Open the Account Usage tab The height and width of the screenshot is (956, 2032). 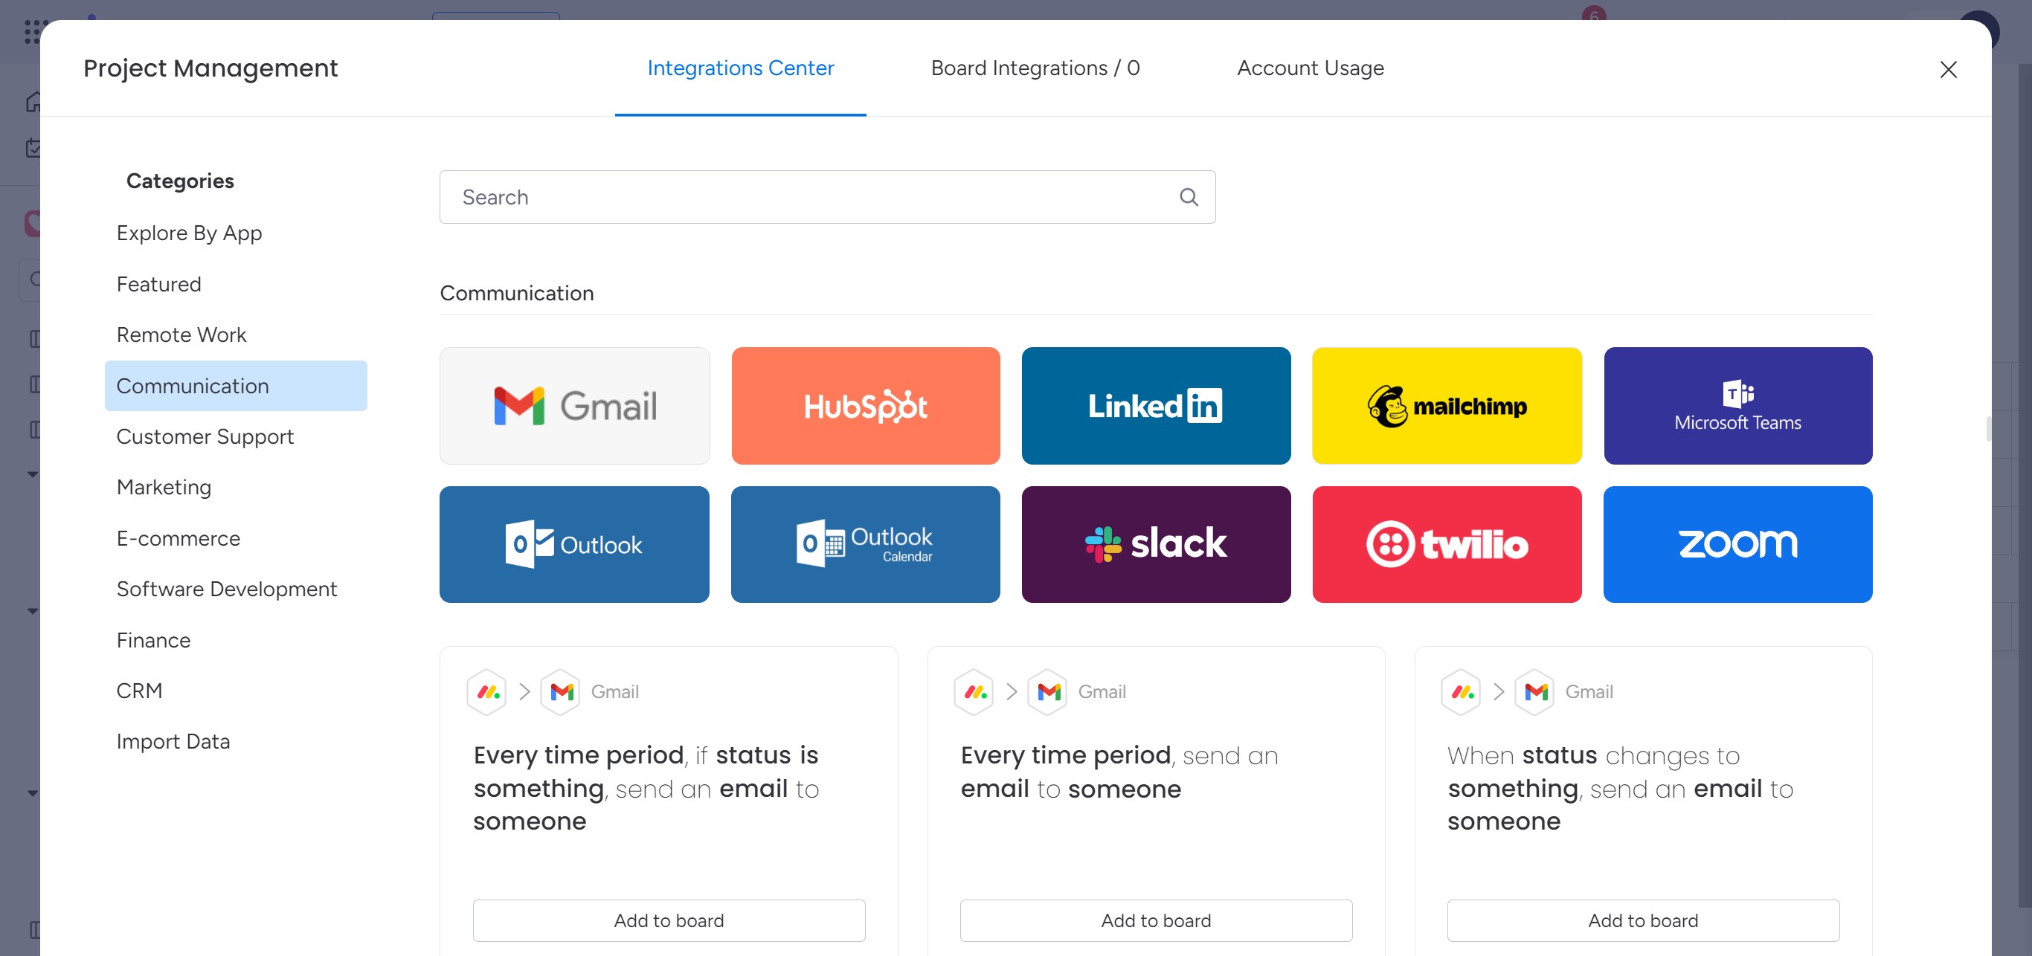tap(1310, 68)
